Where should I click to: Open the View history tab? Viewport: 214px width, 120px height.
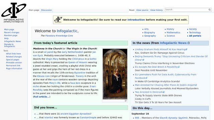tap(156, 10)
